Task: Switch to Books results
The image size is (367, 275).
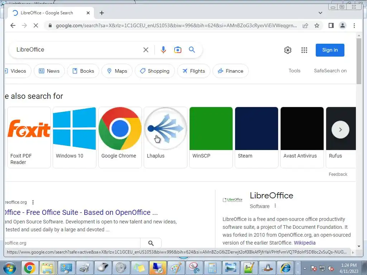Action: (83, 71)
